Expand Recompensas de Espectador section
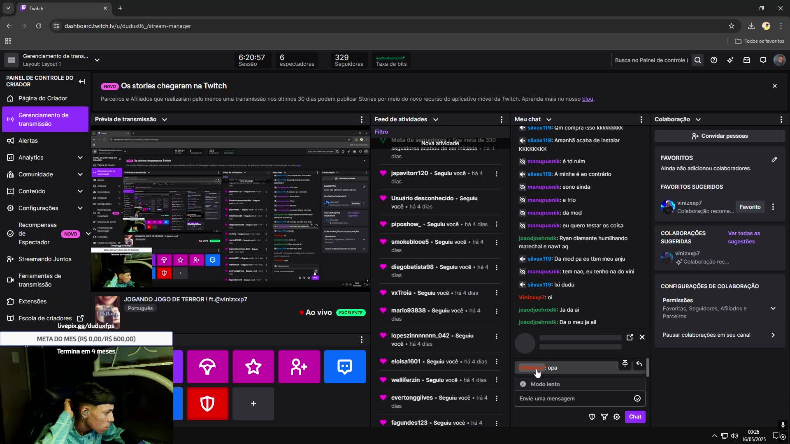The height and width of the screenshot is (444, 790). coord(88,234)
